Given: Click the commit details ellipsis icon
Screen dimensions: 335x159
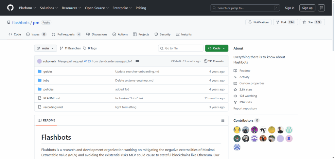Looking at the screenshot, I should tap(137, 61).
